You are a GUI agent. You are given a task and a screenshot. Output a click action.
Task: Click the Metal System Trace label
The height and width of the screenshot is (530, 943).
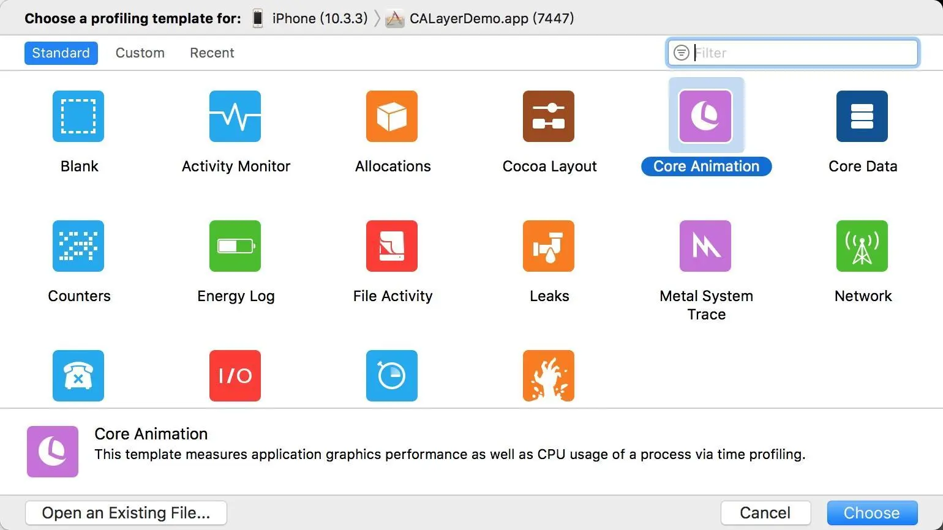[707, 305]
